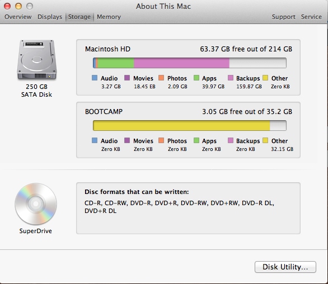328x284 pixels.
Task: Go to the Memory tab
Action: click(x=109, y=17)
